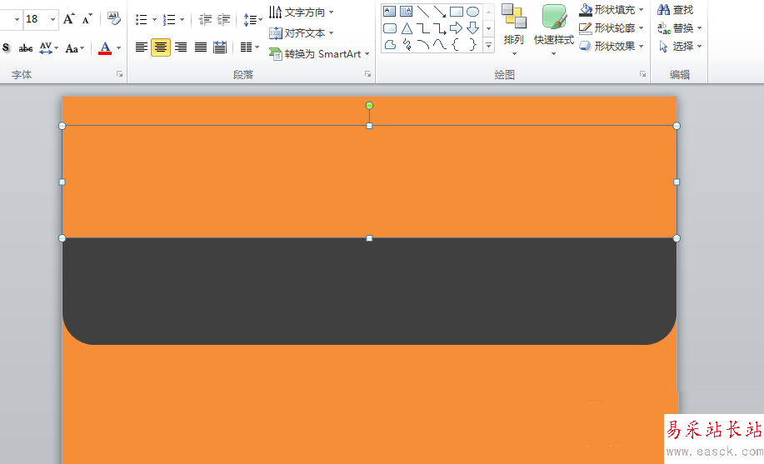Select the freeform shape tool
This screenshot has height=464, width=764.
[390, 45]
